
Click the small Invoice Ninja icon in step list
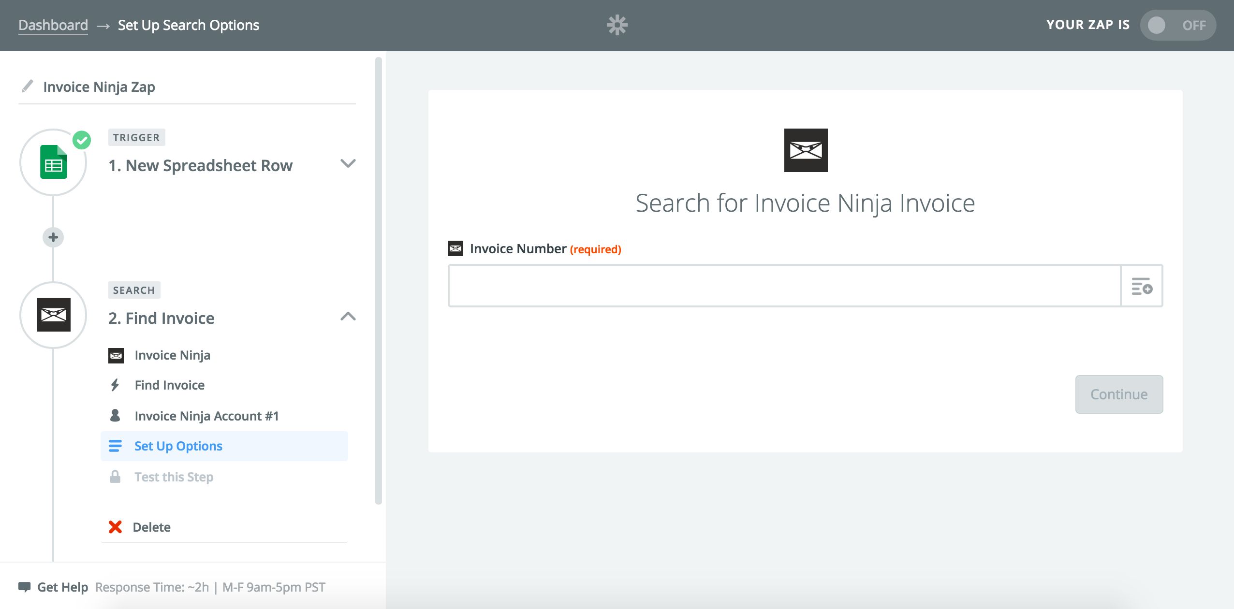[x=116, y=356]
